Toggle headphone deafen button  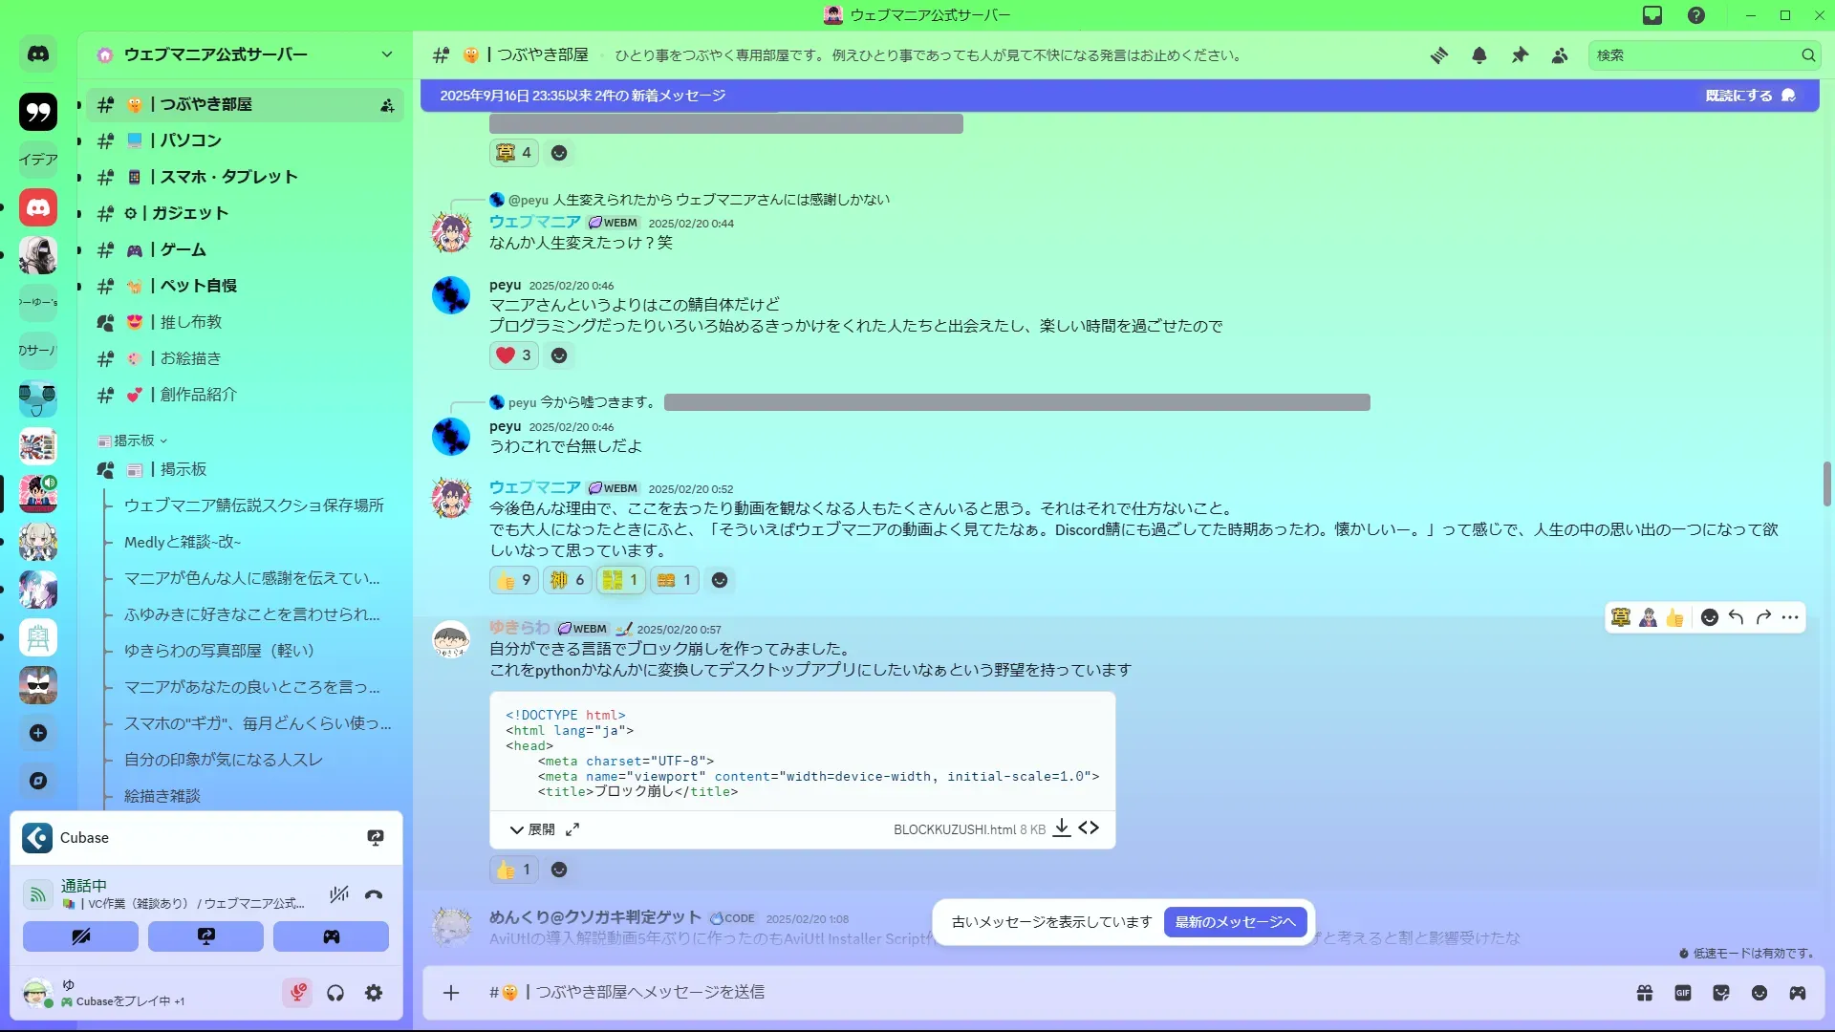point(335,993)
